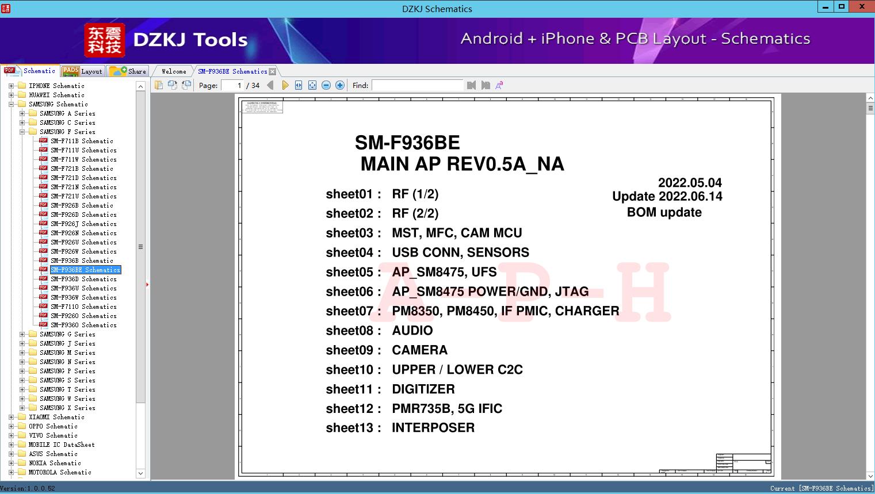
Task: Click the first copy page icon in toolbar
Action: (x=159, y=85)
